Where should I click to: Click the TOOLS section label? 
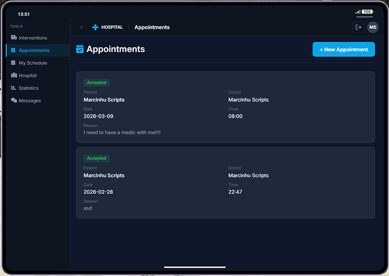16,26
